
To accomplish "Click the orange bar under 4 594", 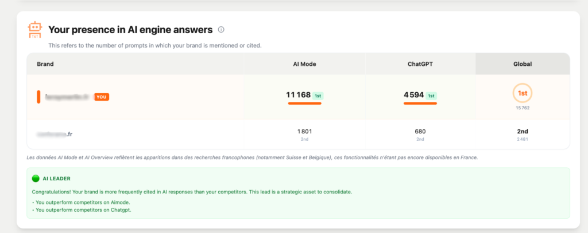I will (x=420, y=103).
